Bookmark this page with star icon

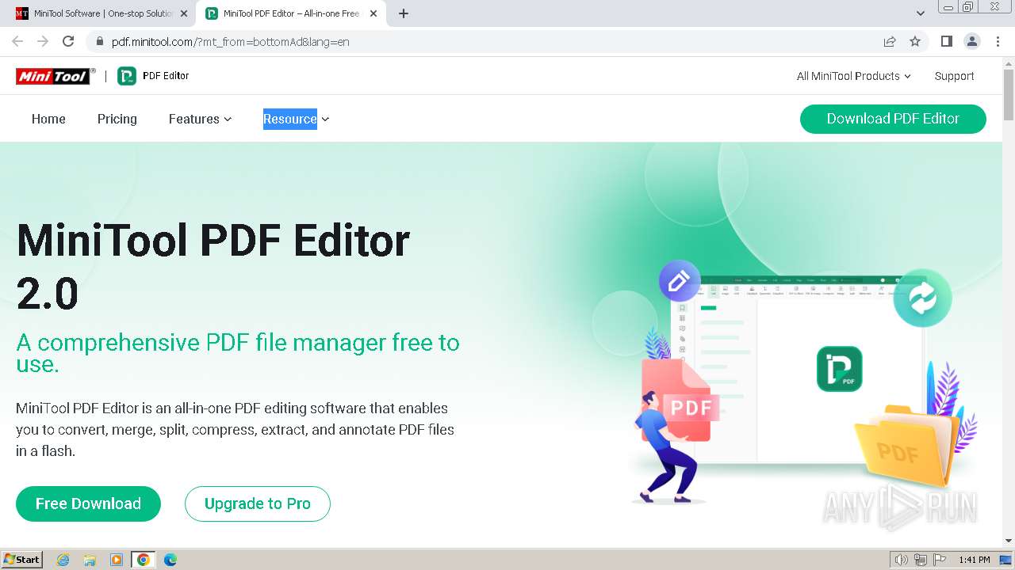915,42
